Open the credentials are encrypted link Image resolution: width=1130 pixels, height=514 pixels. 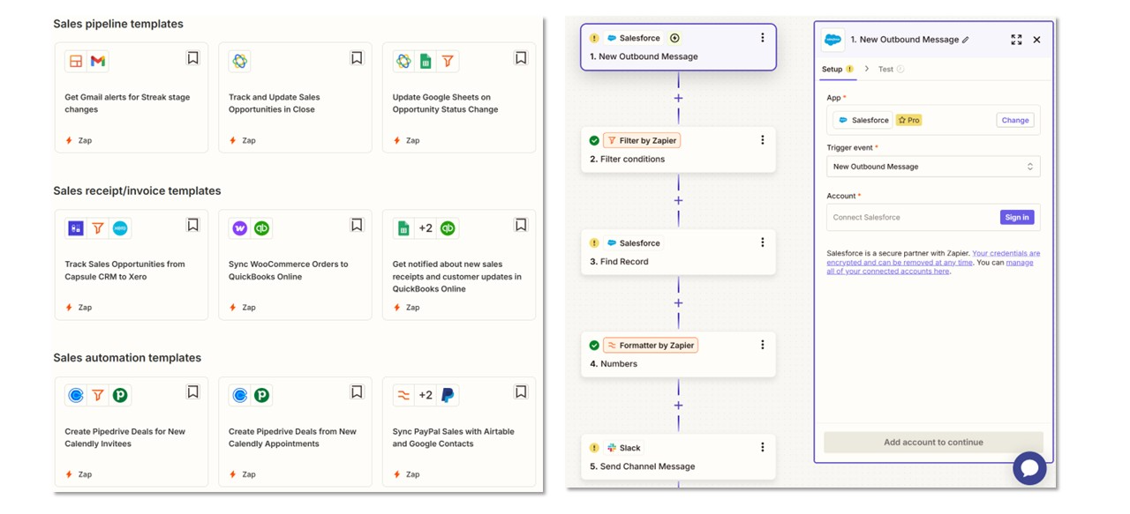pos(934,257)
